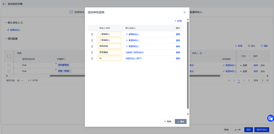Click the dialog's vertical scrollbar

tap(188, 63)
